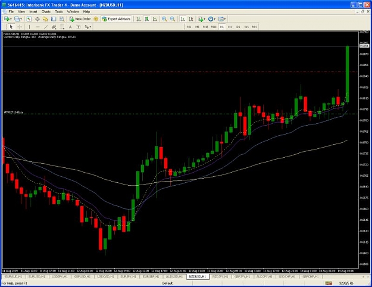Open the Strategy Tester icon
This screenshot has width=372, height=287.
[62, 19]
